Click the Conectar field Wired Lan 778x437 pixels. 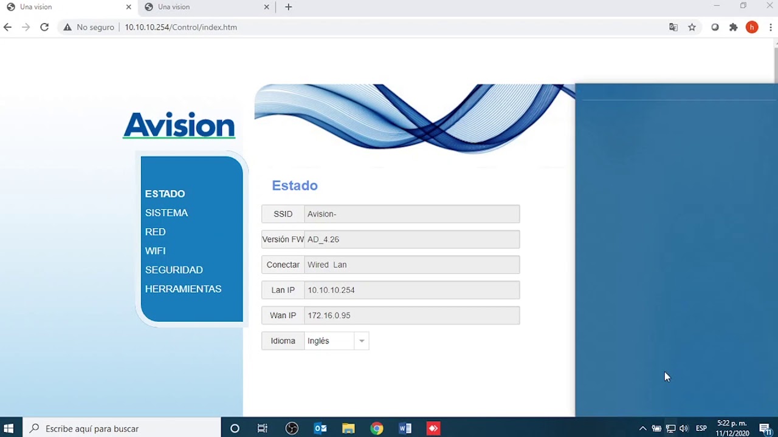[411, 265]
